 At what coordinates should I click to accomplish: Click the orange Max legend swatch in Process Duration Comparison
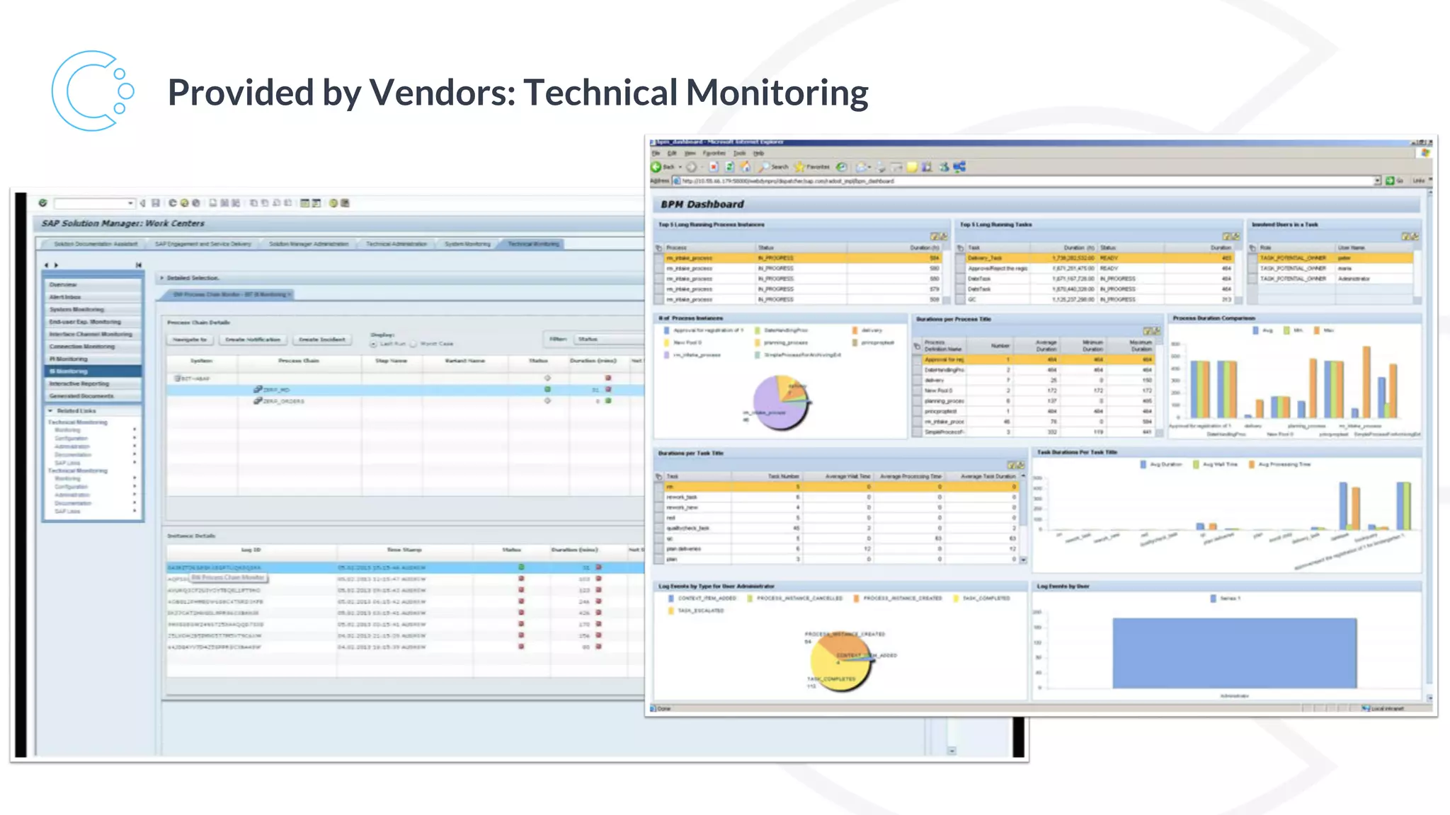pos(1316,330)
